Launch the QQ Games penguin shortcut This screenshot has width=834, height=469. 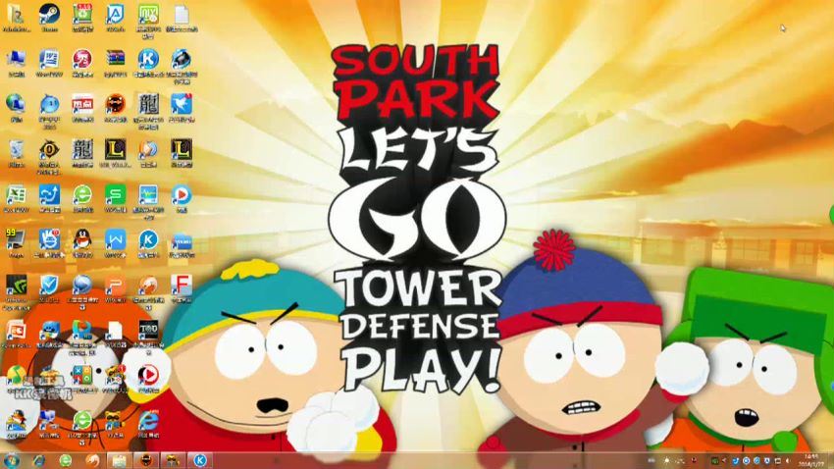[16, 421]
